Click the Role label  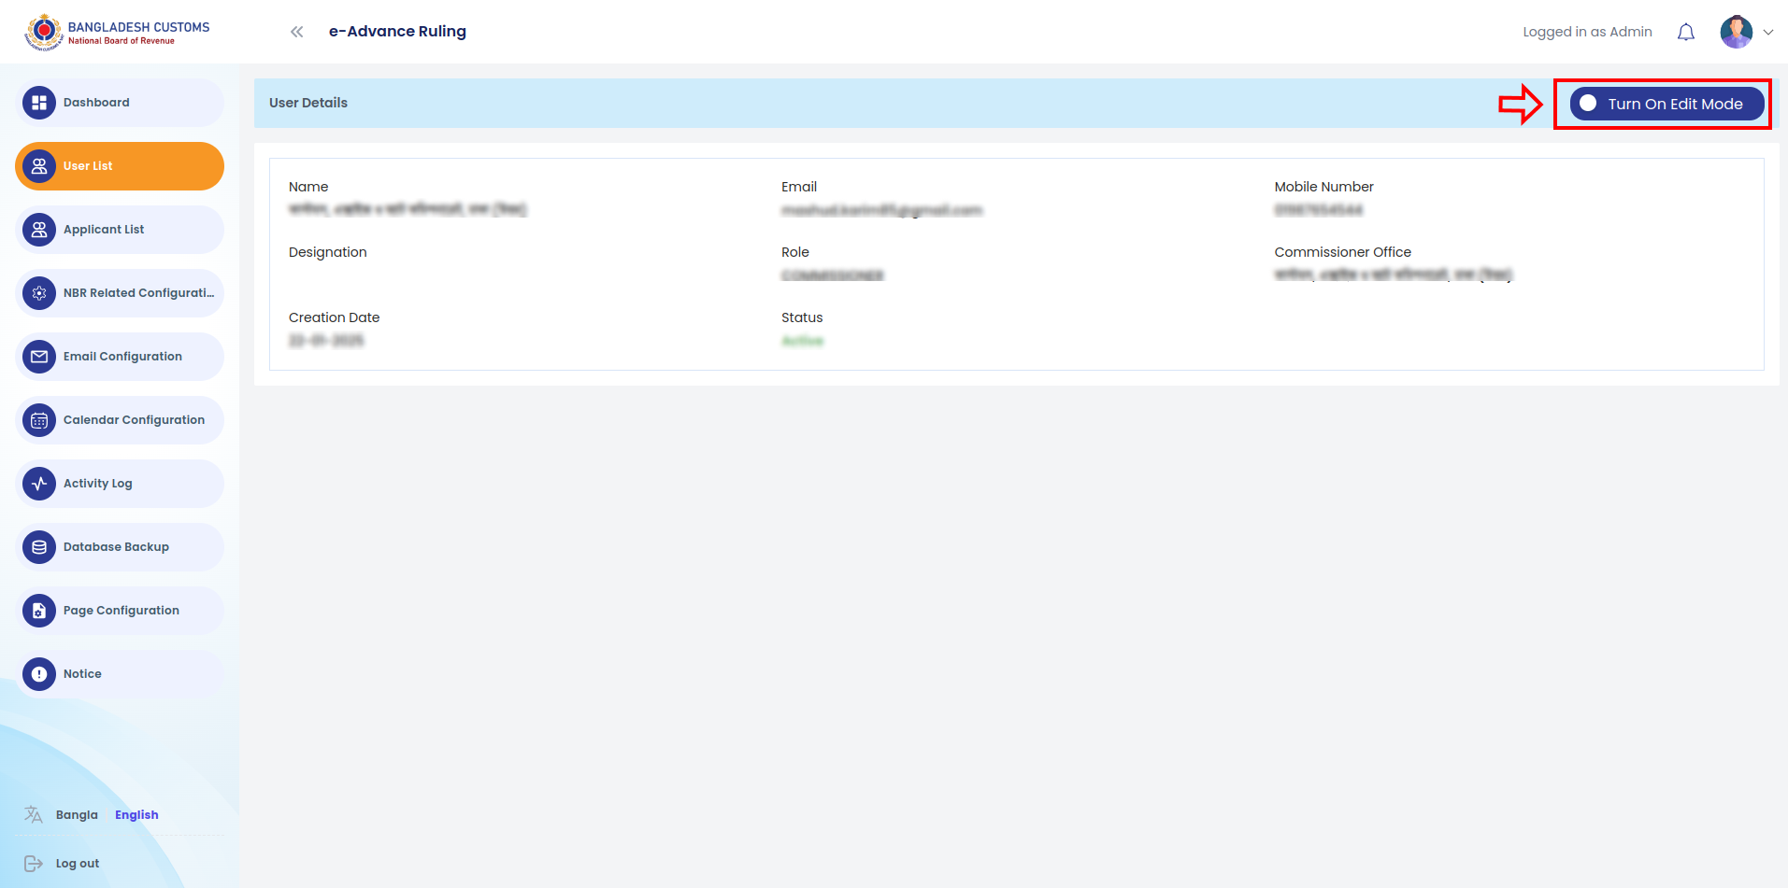point(795,252)
